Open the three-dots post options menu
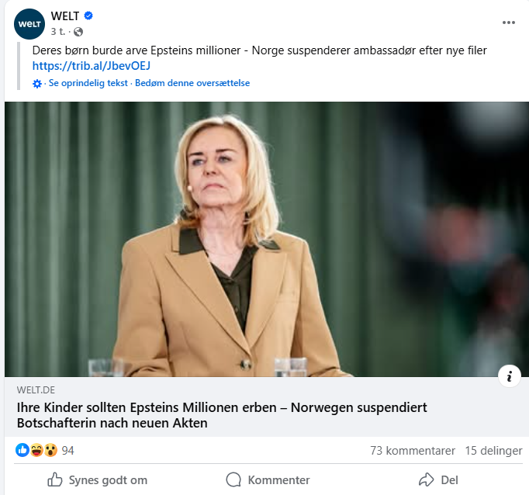 click(509, 22)
